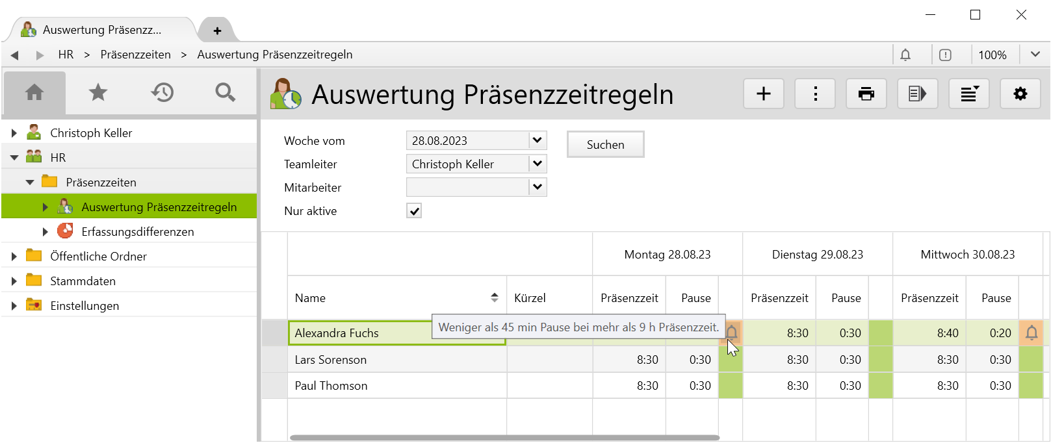Screen dimensions: 1051x443
Task: Expand the Christoph Keller tree node
Action: pos(14,133)
